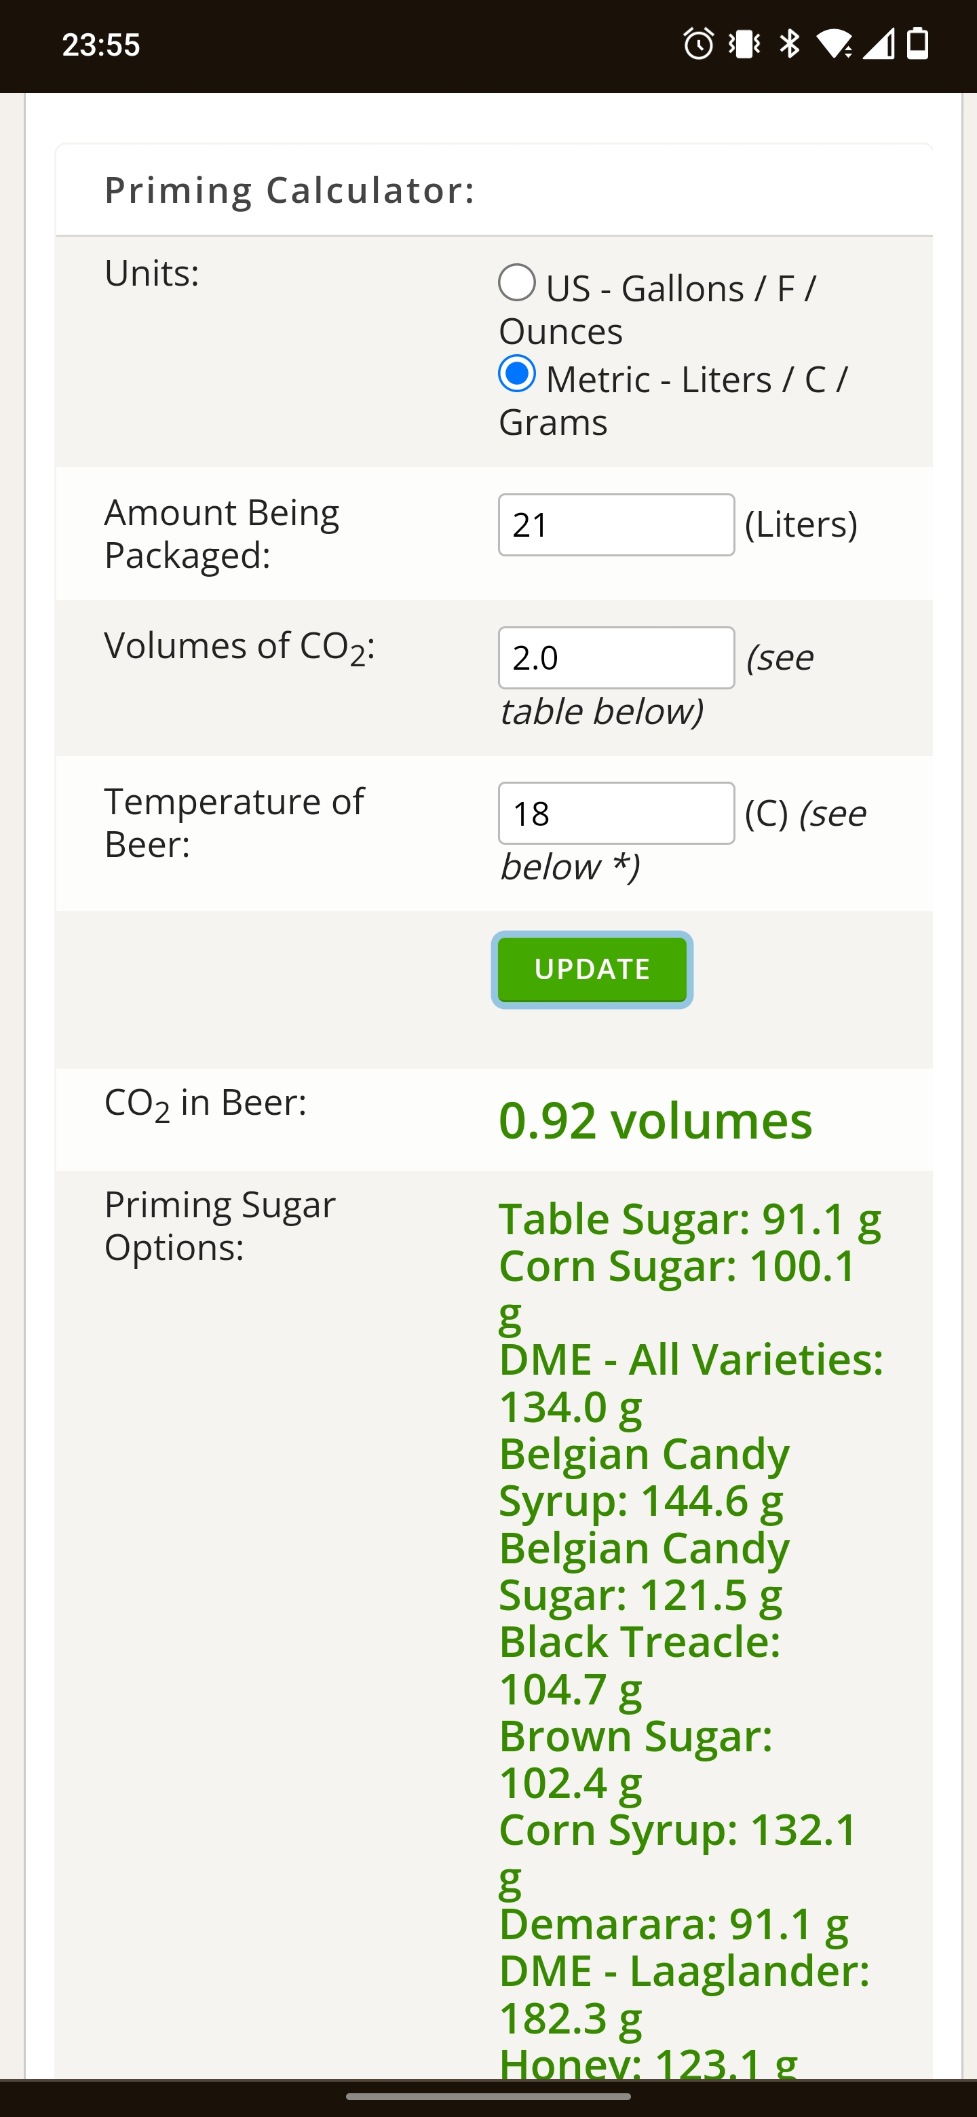Click the green UPDATE button
Viewport: 977px width, 2117px height.
(x=592, y=969)
